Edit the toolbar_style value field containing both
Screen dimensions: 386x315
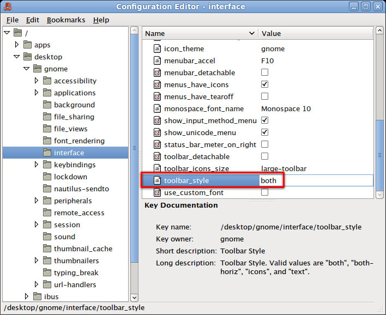click(316, 180)
